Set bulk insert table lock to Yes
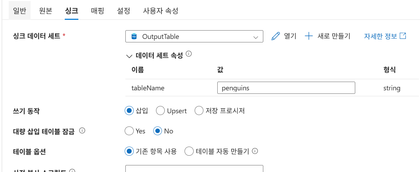 tap(129, 131)
